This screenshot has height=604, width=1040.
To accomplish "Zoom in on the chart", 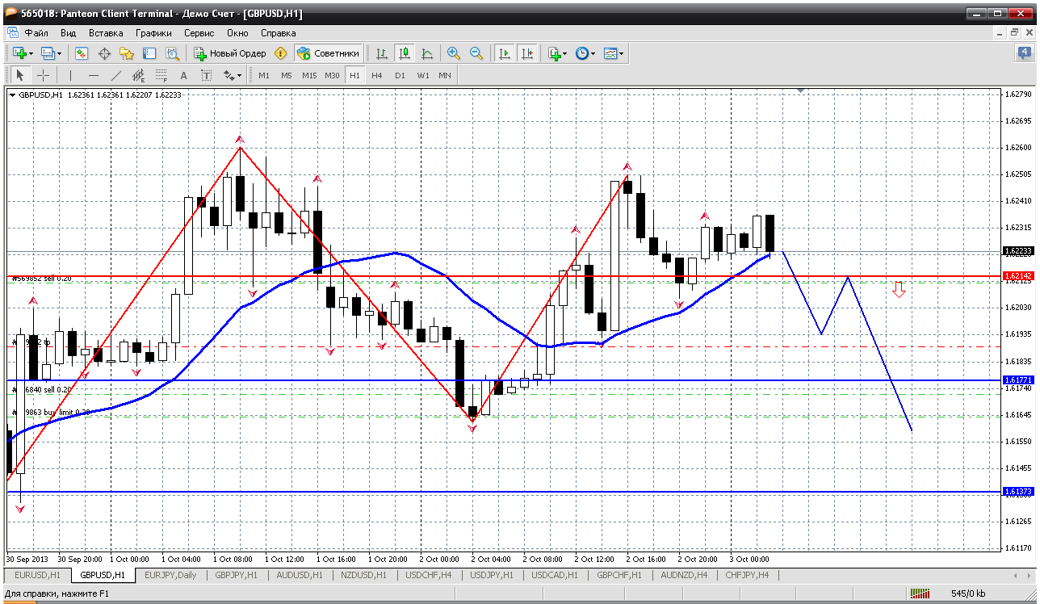I will 454,53.
